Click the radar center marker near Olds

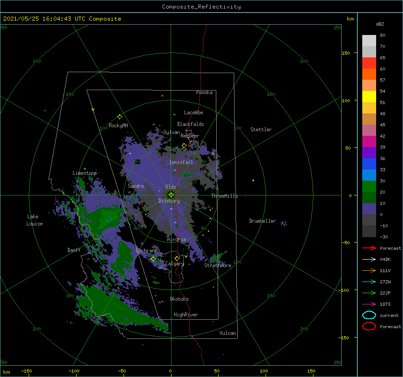(x=171, y=195)
